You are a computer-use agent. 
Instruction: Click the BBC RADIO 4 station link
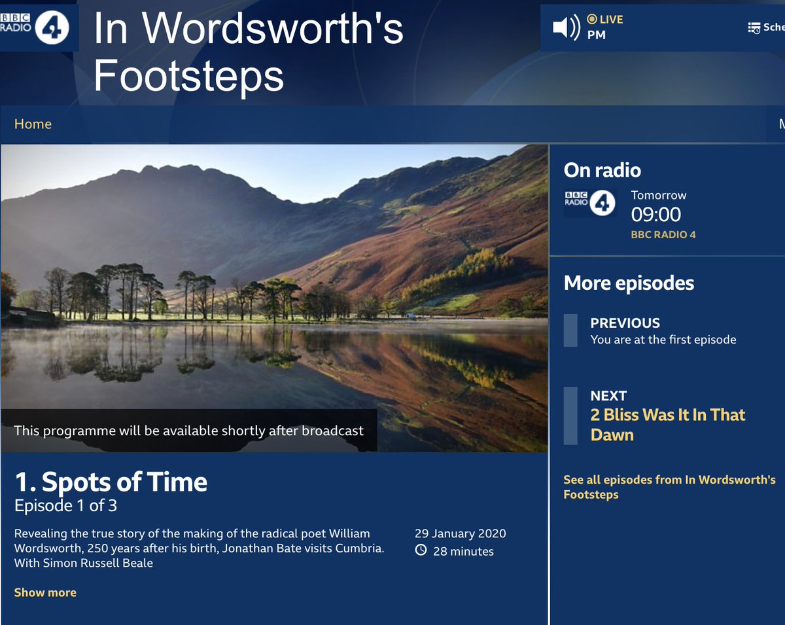[x=663, y=234]
